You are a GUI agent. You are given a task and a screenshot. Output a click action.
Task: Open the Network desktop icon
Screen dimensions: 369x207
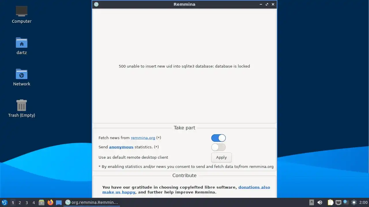pyautogui.click(x=22, y=77)
